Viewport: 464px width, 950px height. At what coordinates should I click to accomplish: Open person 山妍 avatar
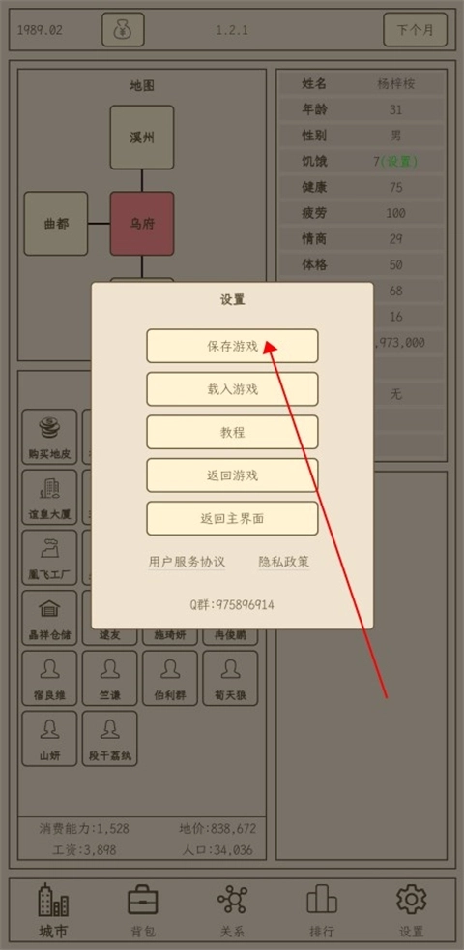point(49,738)
